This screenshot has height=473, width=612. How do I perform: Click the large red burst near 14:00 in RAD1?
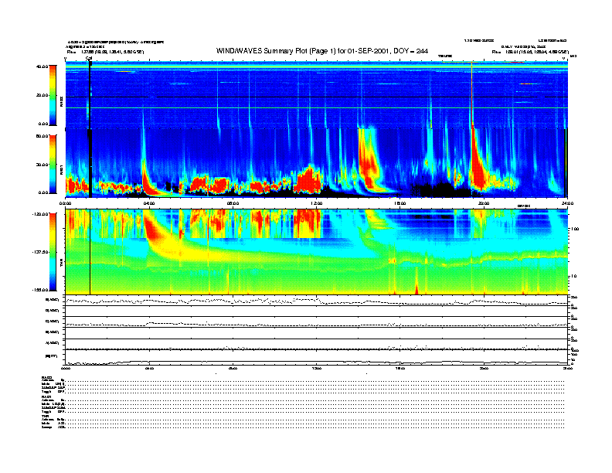coord(369,160)
